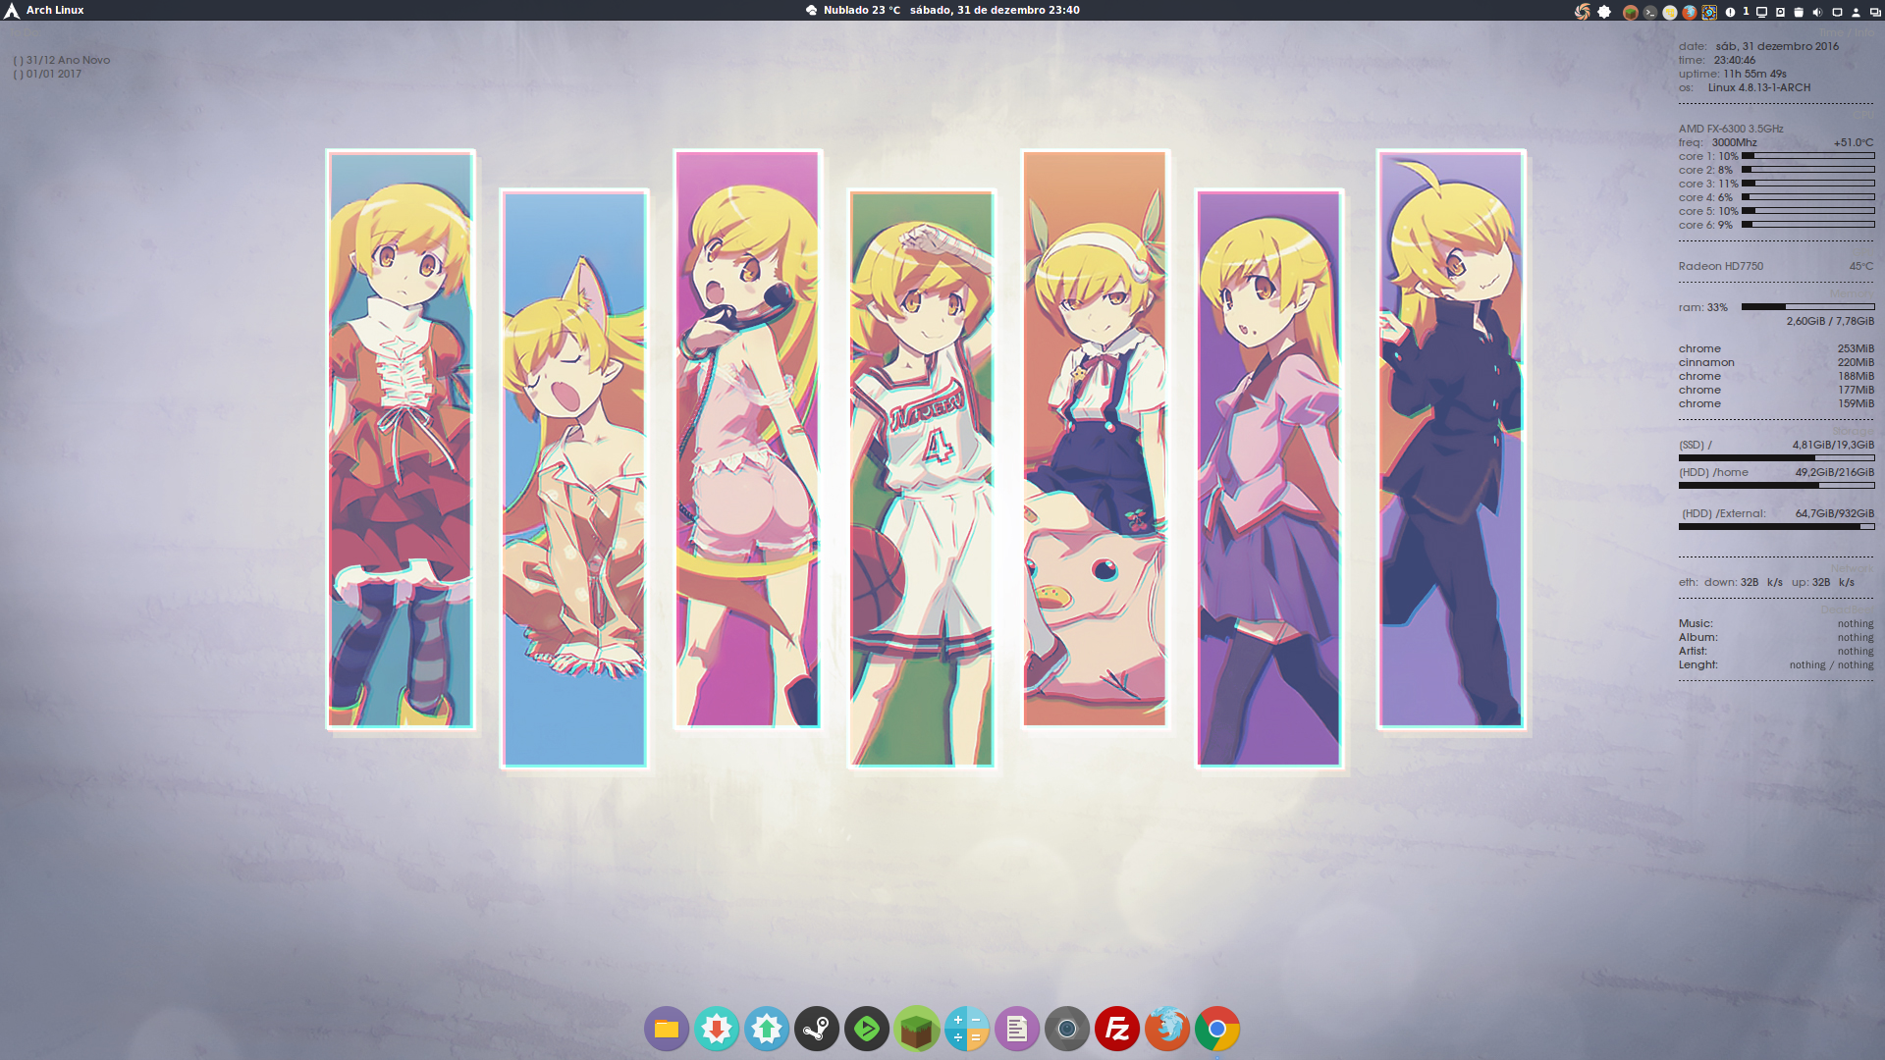Open the workspace '1' switcher in the tray
The height and width of the screenshot is (1060, 1885).
pos(1746,12)
